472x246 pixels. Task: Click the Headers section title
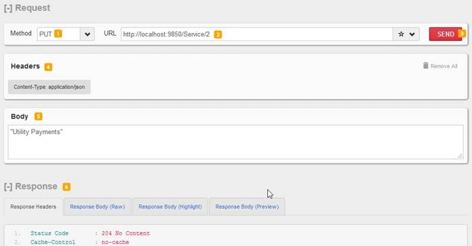tap(26, 66)
